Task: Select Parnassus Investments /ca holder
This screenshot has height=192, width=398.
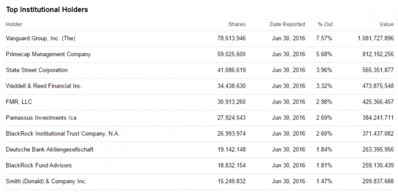Action: click(41, 118)
